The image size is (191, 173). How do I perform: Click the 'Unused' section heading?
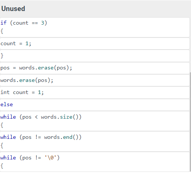click(x=13, y=9)
